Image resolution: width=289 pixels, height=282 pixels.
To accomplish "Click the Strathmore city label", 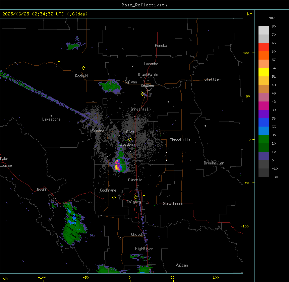I will [x=173, y=204].
